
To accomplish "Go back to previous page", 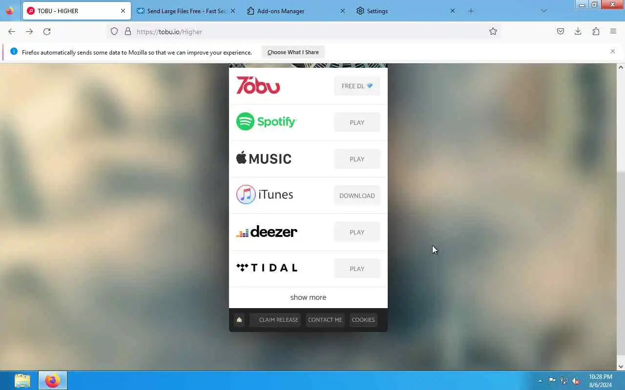I will (x=12, y=32).
